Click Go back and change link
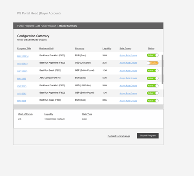Screen dimensions: 194x176 pyautogui.click(x=119, y=136)
